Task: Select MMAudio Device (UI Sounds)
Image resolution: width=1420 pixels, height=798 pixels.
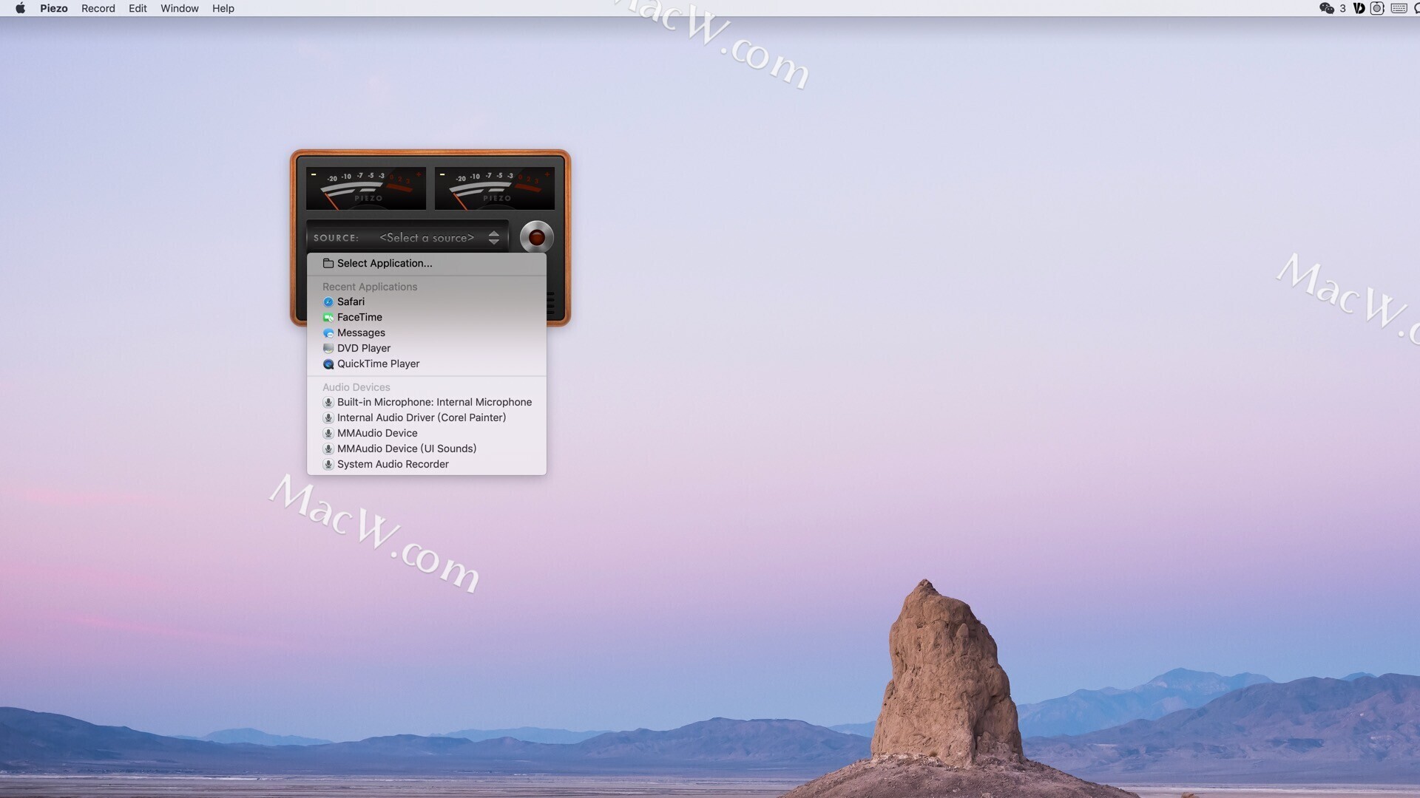Action: [427, 449]
